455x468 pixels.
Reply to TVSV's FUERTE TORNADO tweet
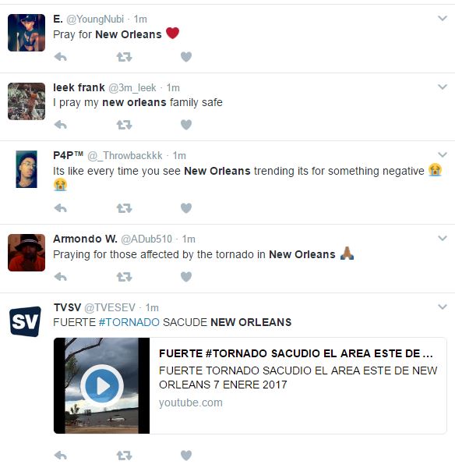click(61, 456)
